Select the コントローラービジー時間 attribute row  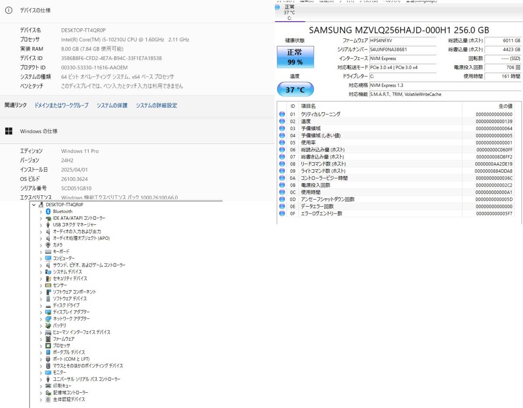pyautogui.click(x=396, y=178)
